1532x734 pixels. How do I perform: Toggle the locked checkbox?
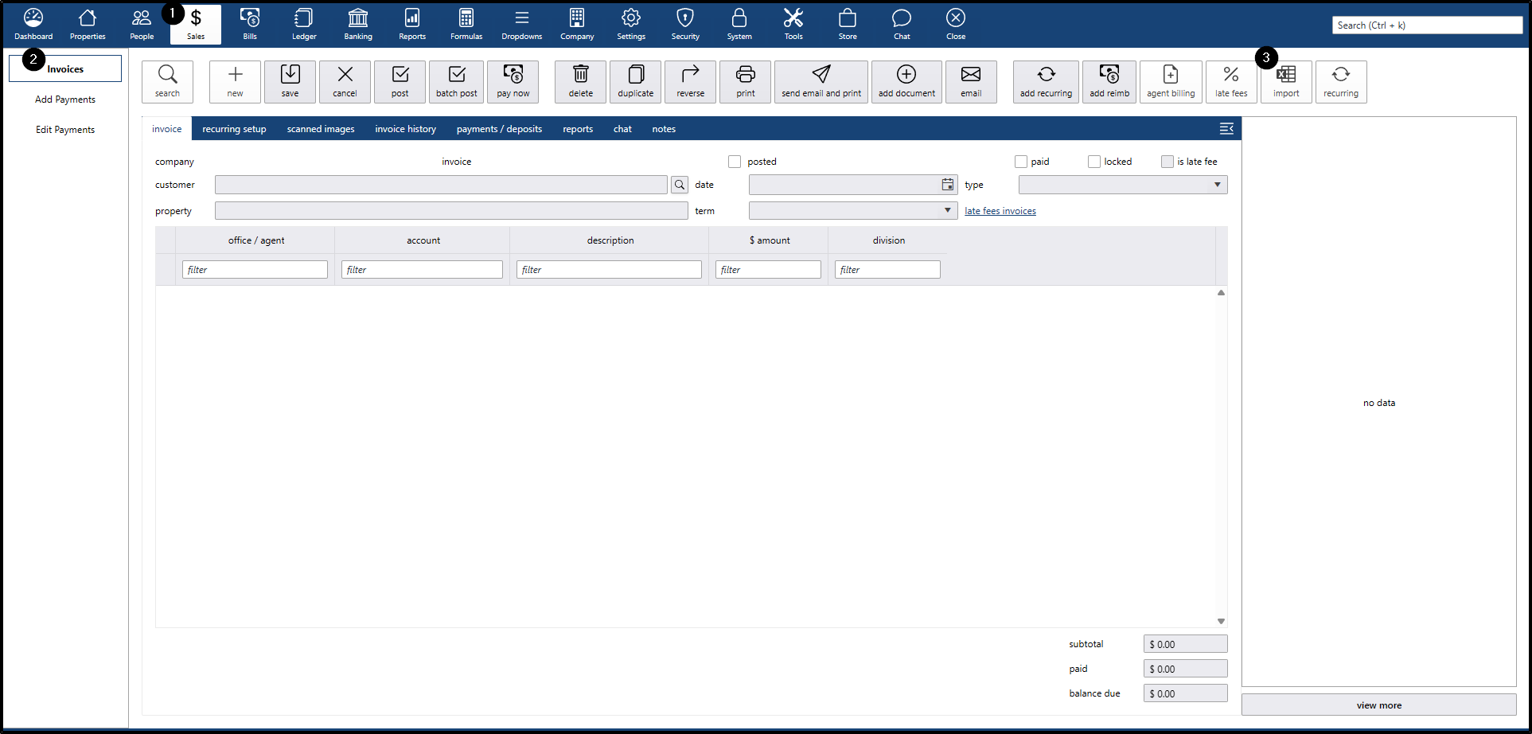(x=1094, y=162)
